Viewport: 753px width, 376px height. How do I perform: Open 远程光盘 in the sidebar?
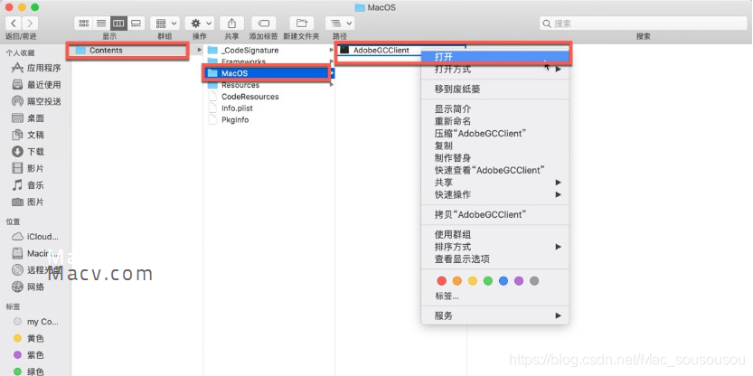pyautogui.click(x=36, y=270)
